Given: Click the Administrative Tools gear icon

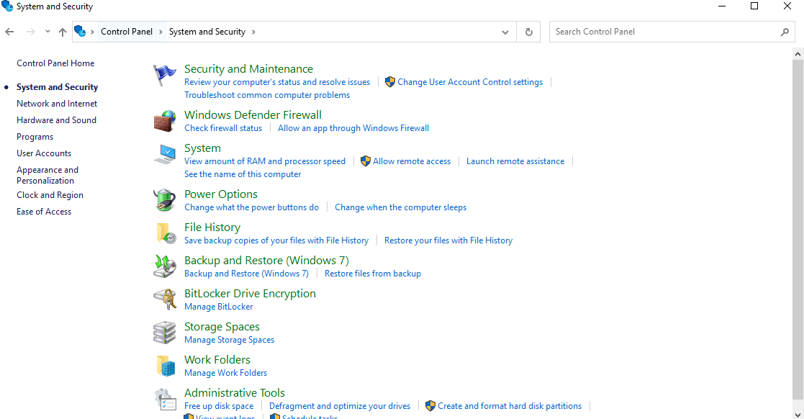Looking at the screenshot, I should [x=166, y=400].
